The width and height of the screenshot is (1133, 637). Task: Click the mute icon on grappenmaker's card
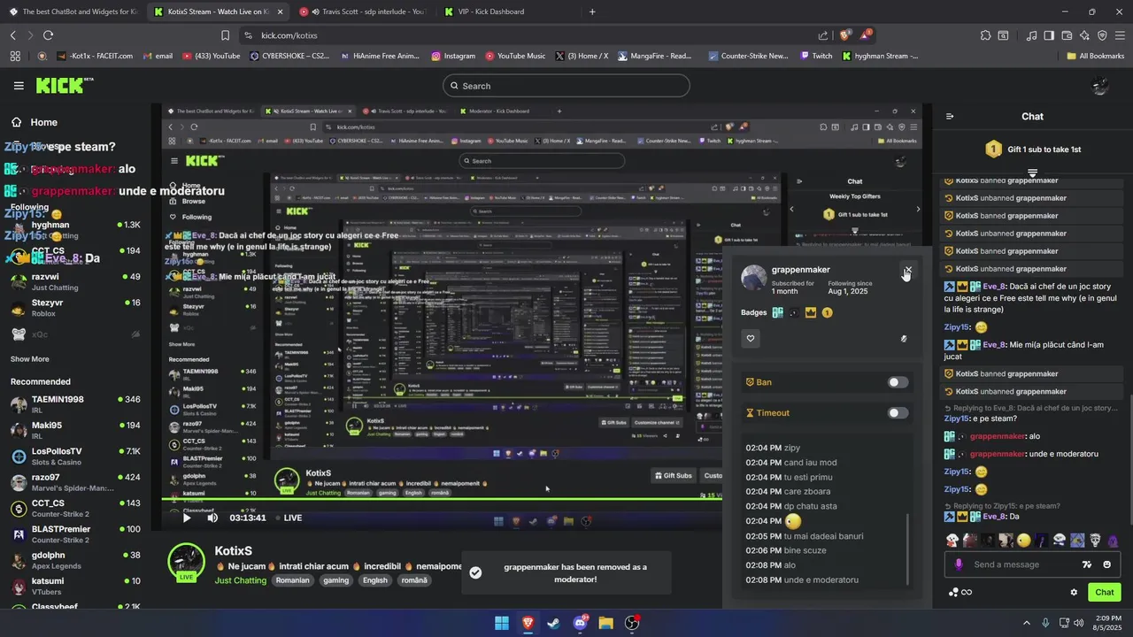(904, 338)
